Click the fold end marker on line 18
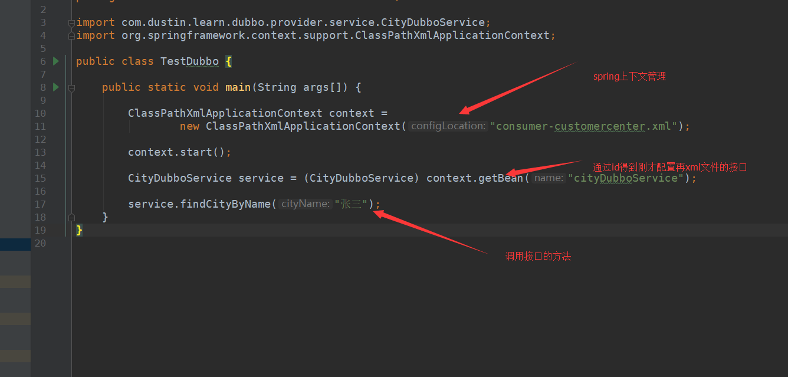This screenshot has height=377, width=788. coord(71,217)
